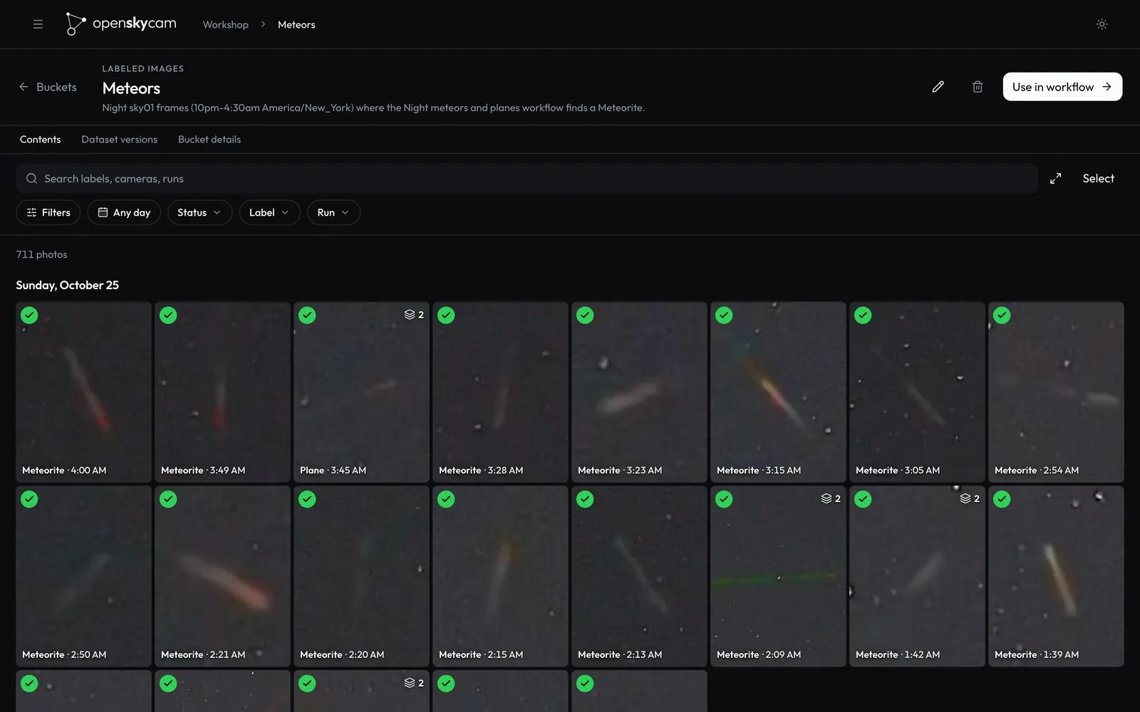Click the Select button
Image resolution: width=1140 pixels, height=712 pixels.
coord(1098,179)
